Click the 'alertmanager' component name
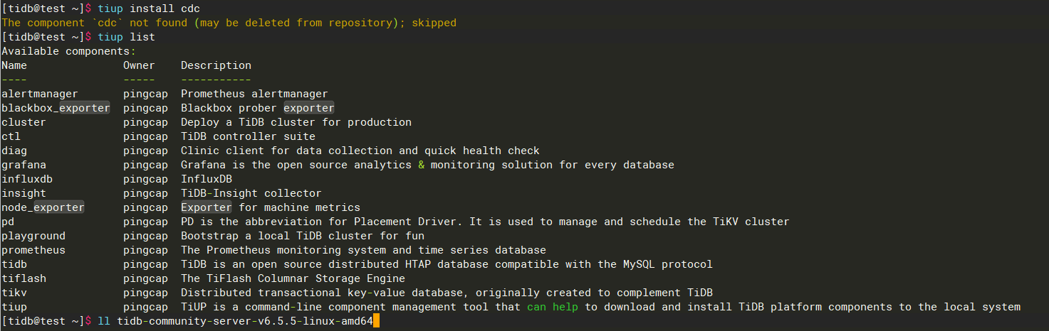Viewport: 1049px width, 331px height. click(x=40, y=94)
